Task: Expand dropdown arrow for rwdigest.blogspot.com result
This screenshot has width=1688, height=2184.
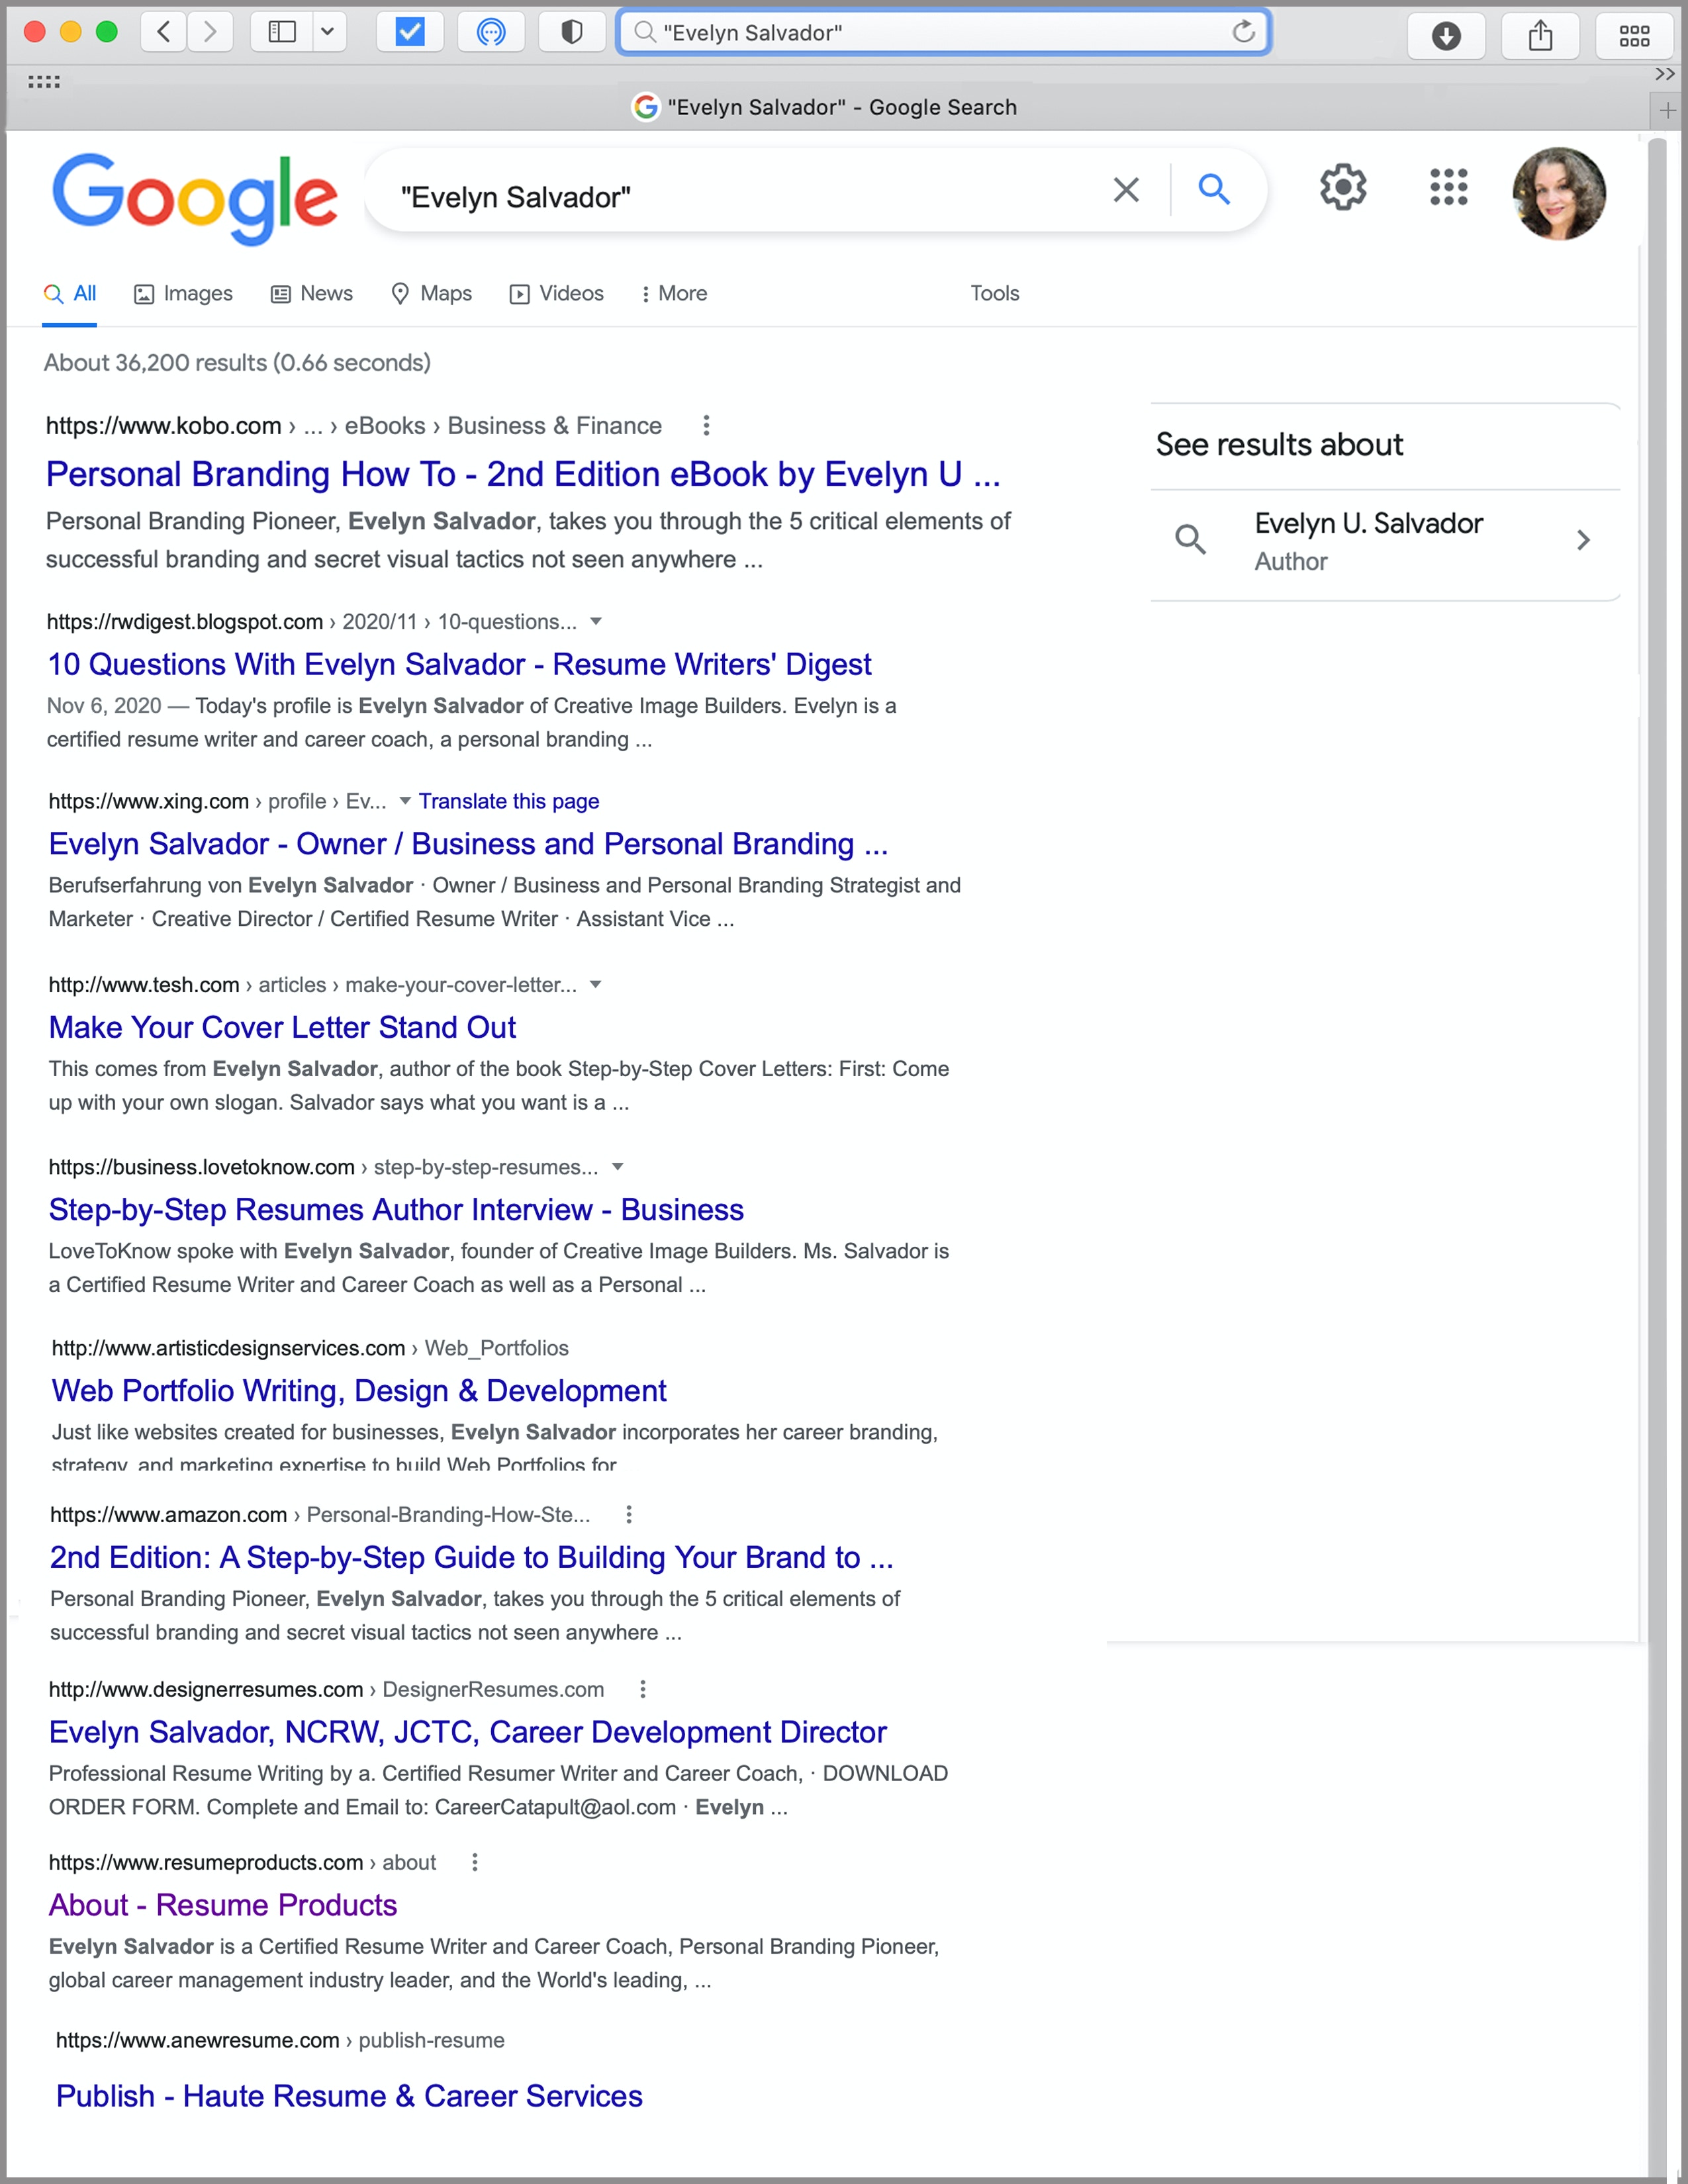Action: [596, 622]
